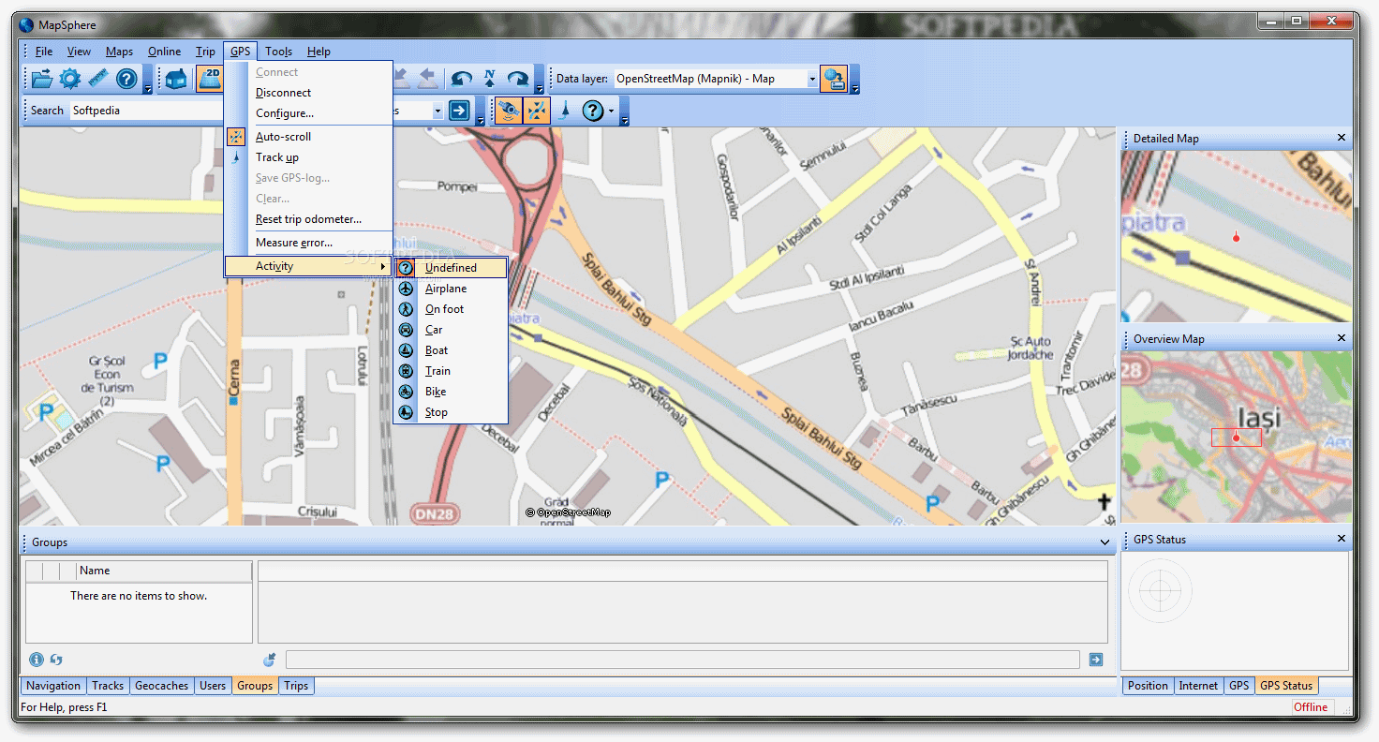Click the Detailed Map thumbnail
This screenshot has width=1379, height=742.
click(x=1237, y=236)
